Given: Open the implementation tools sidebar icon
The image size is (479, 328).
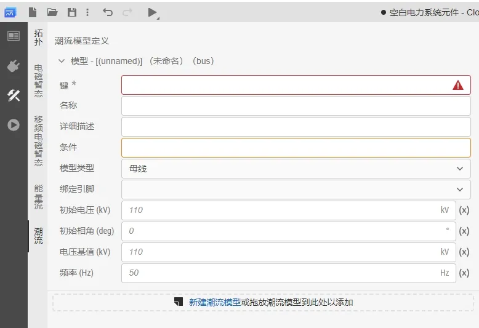Looking at the screenshot, I should [x=14, y=95].
